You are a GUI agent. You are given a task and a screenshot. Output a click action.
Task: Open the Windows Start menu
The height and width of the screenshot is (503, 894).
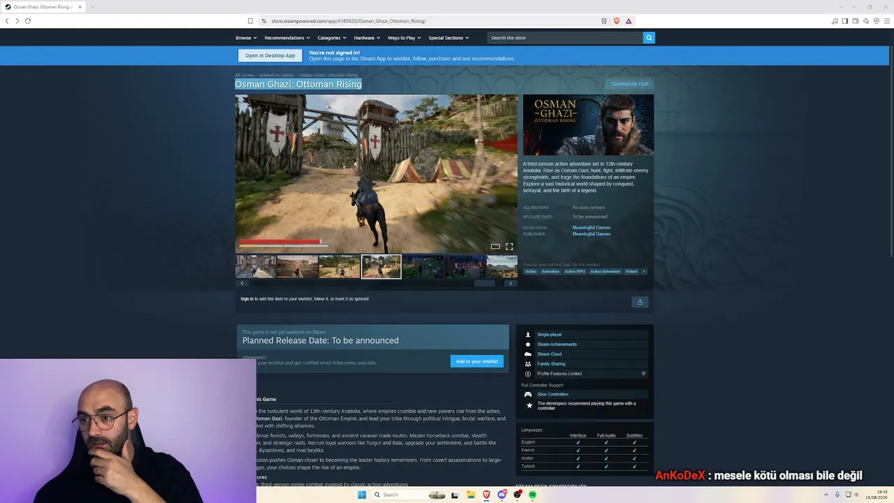[362, 495]
